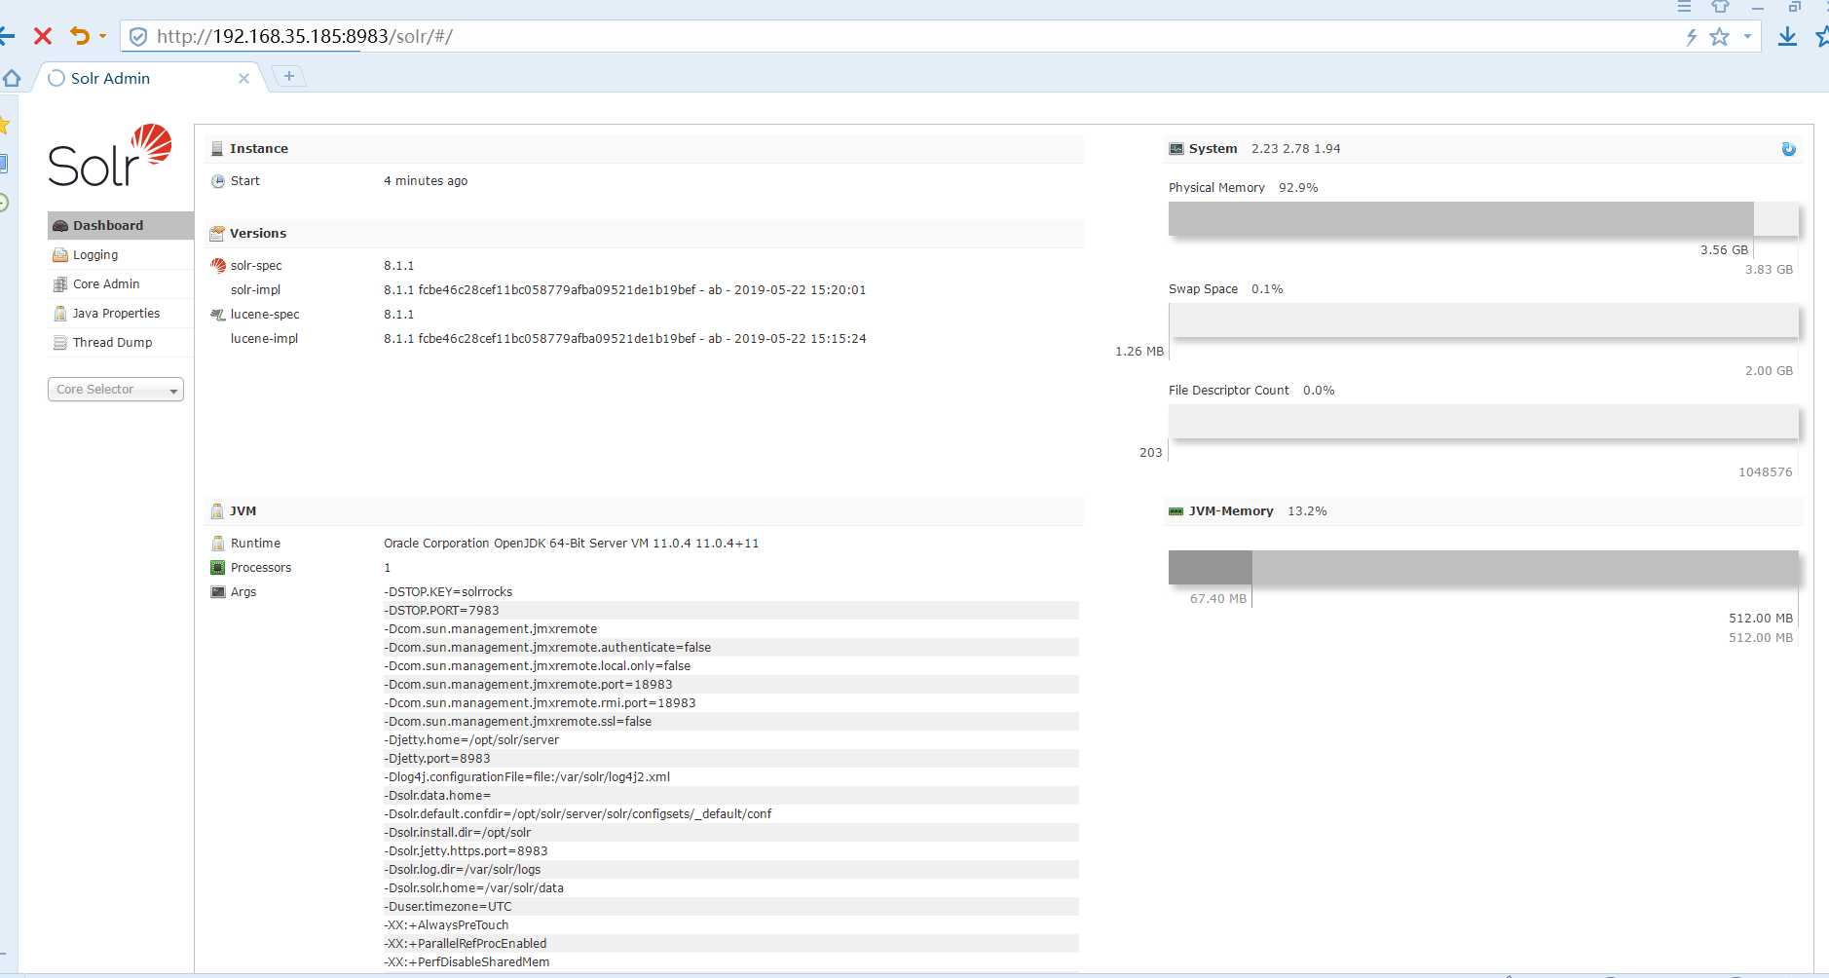Click the Start clock icon

tap(218, 181)
